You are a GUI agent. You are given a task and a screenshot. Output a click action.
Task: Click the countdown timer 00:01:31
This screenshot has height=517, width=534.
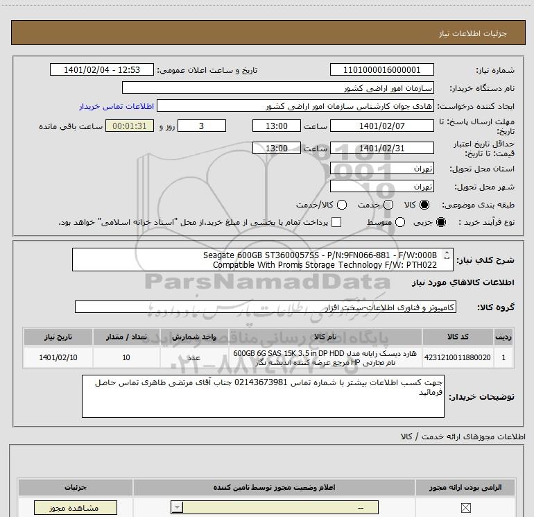130,126
